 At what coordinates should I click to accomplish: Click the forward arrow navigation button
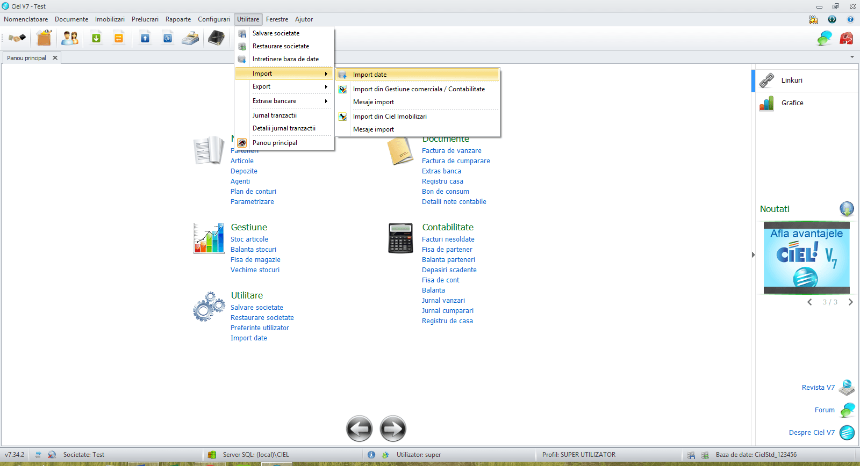point(393,428)
